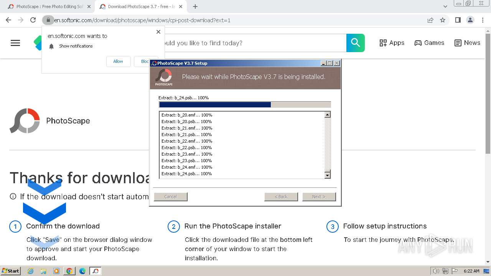Click the Next button in setup
Screen dimensions: 491x276
[319, 197]
